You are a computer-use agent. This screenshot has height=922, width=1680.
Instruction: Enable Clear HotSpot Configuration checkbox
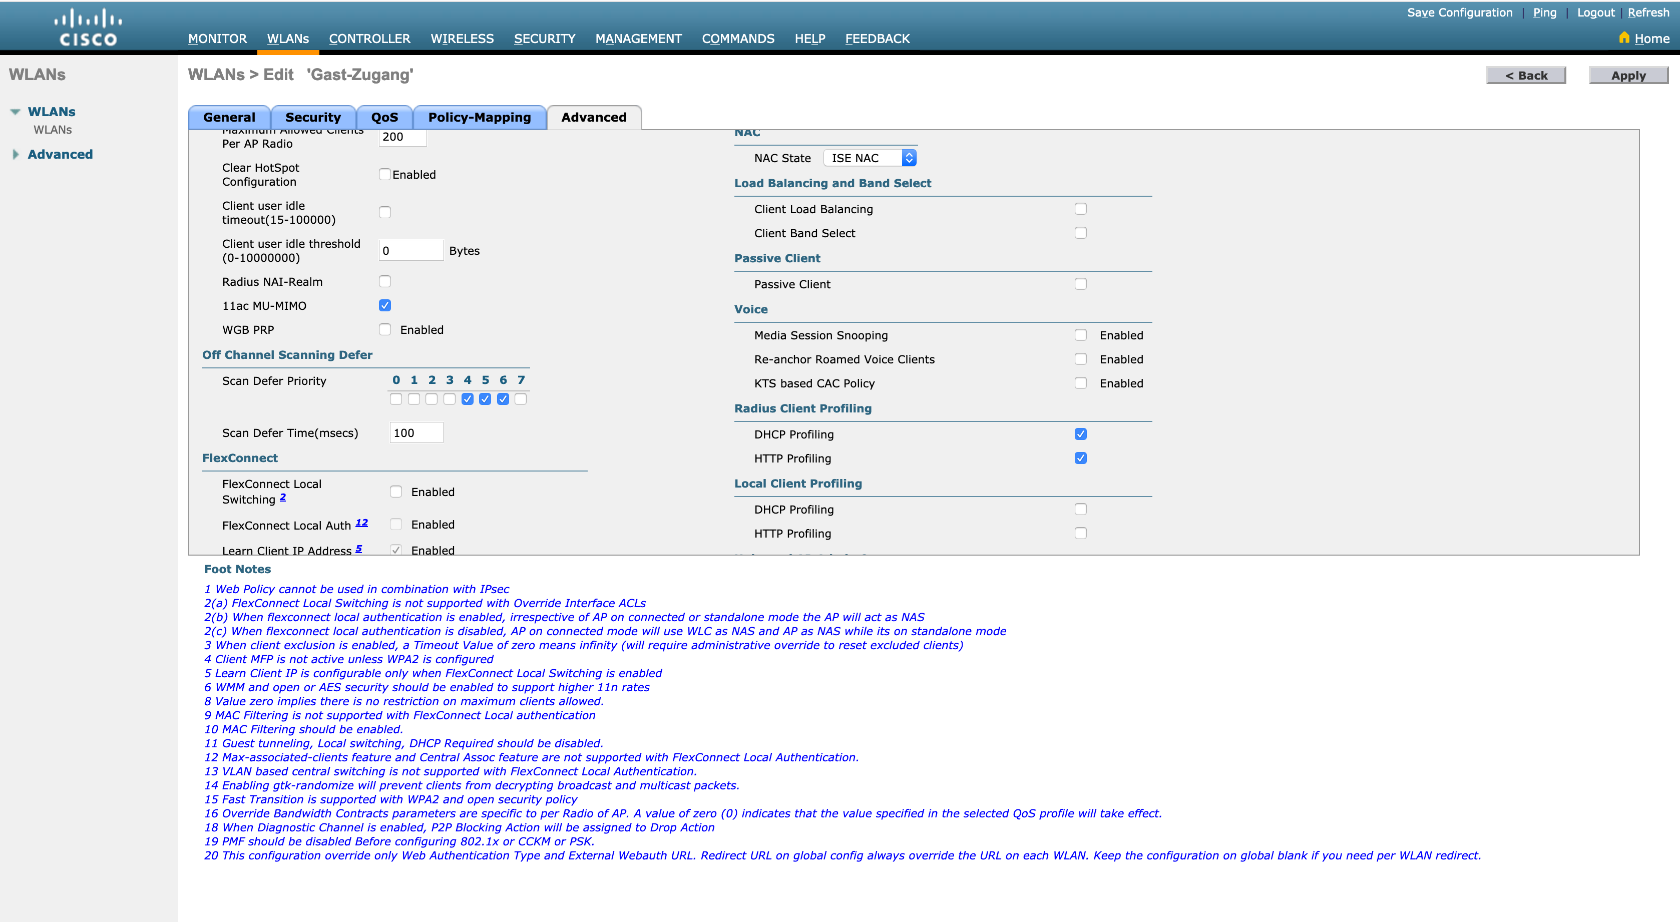pyautogui.click(x=385, y=174)
